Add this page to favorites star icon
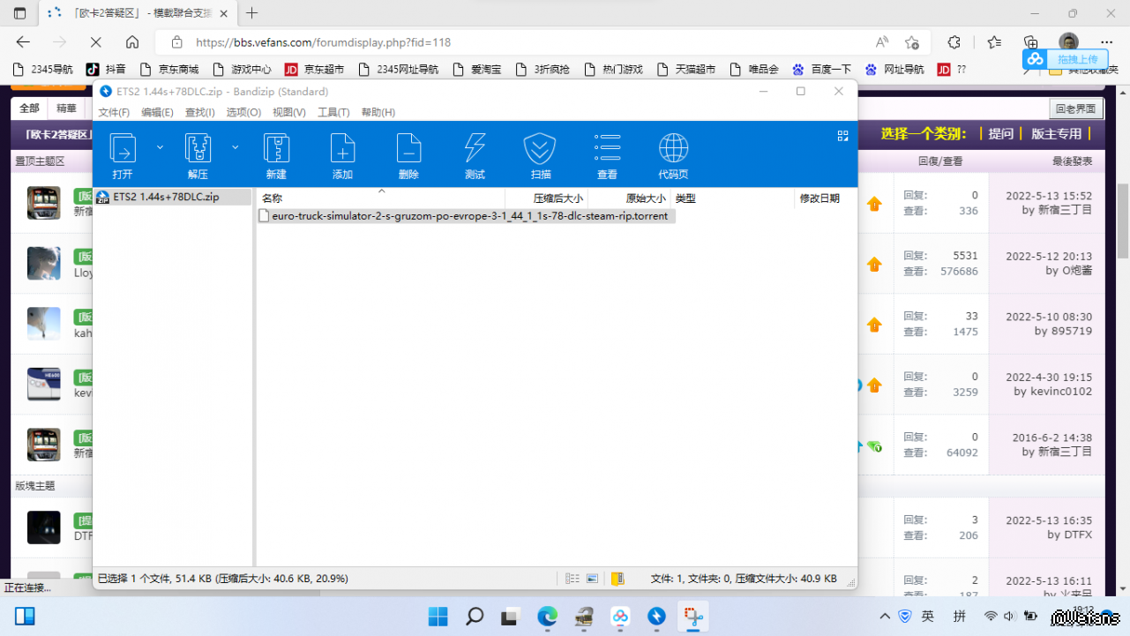 pos(912,42)
